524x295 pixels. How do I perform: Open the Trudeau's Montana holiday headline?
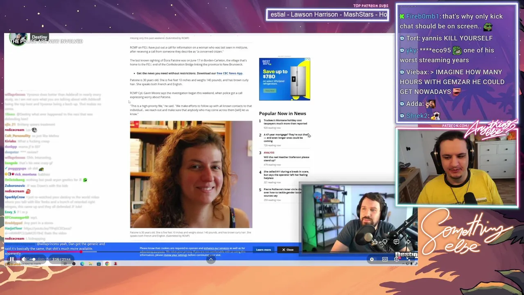coord(285,122)
